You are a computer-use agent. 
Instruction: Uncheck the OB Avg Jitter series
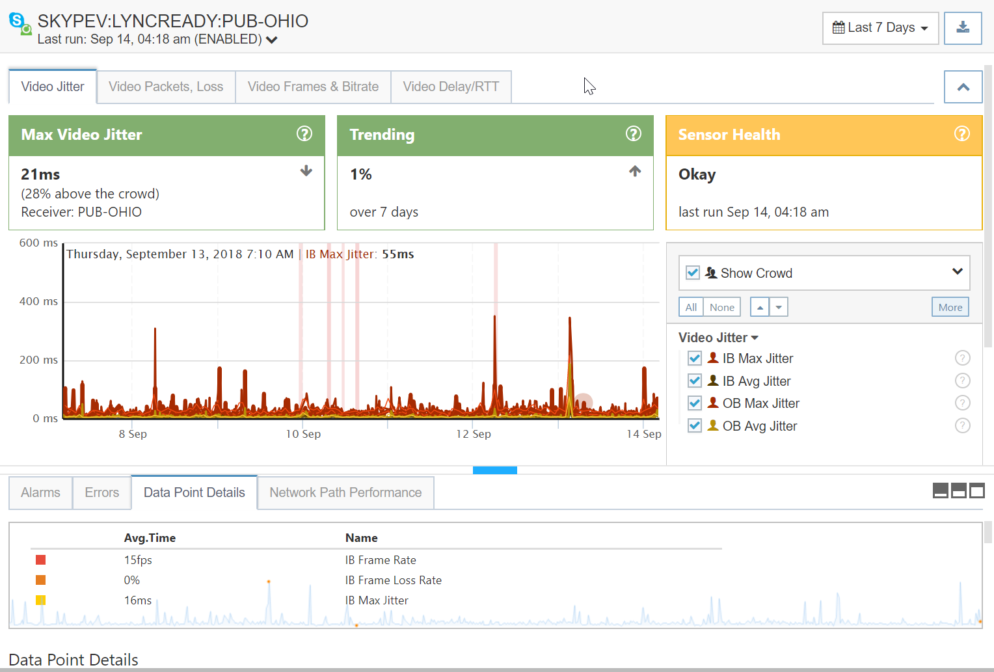tap(695, 425)
